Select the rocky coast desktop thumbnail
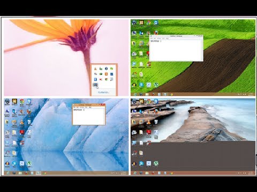This screenshot has width=257, height=192. 193,137
